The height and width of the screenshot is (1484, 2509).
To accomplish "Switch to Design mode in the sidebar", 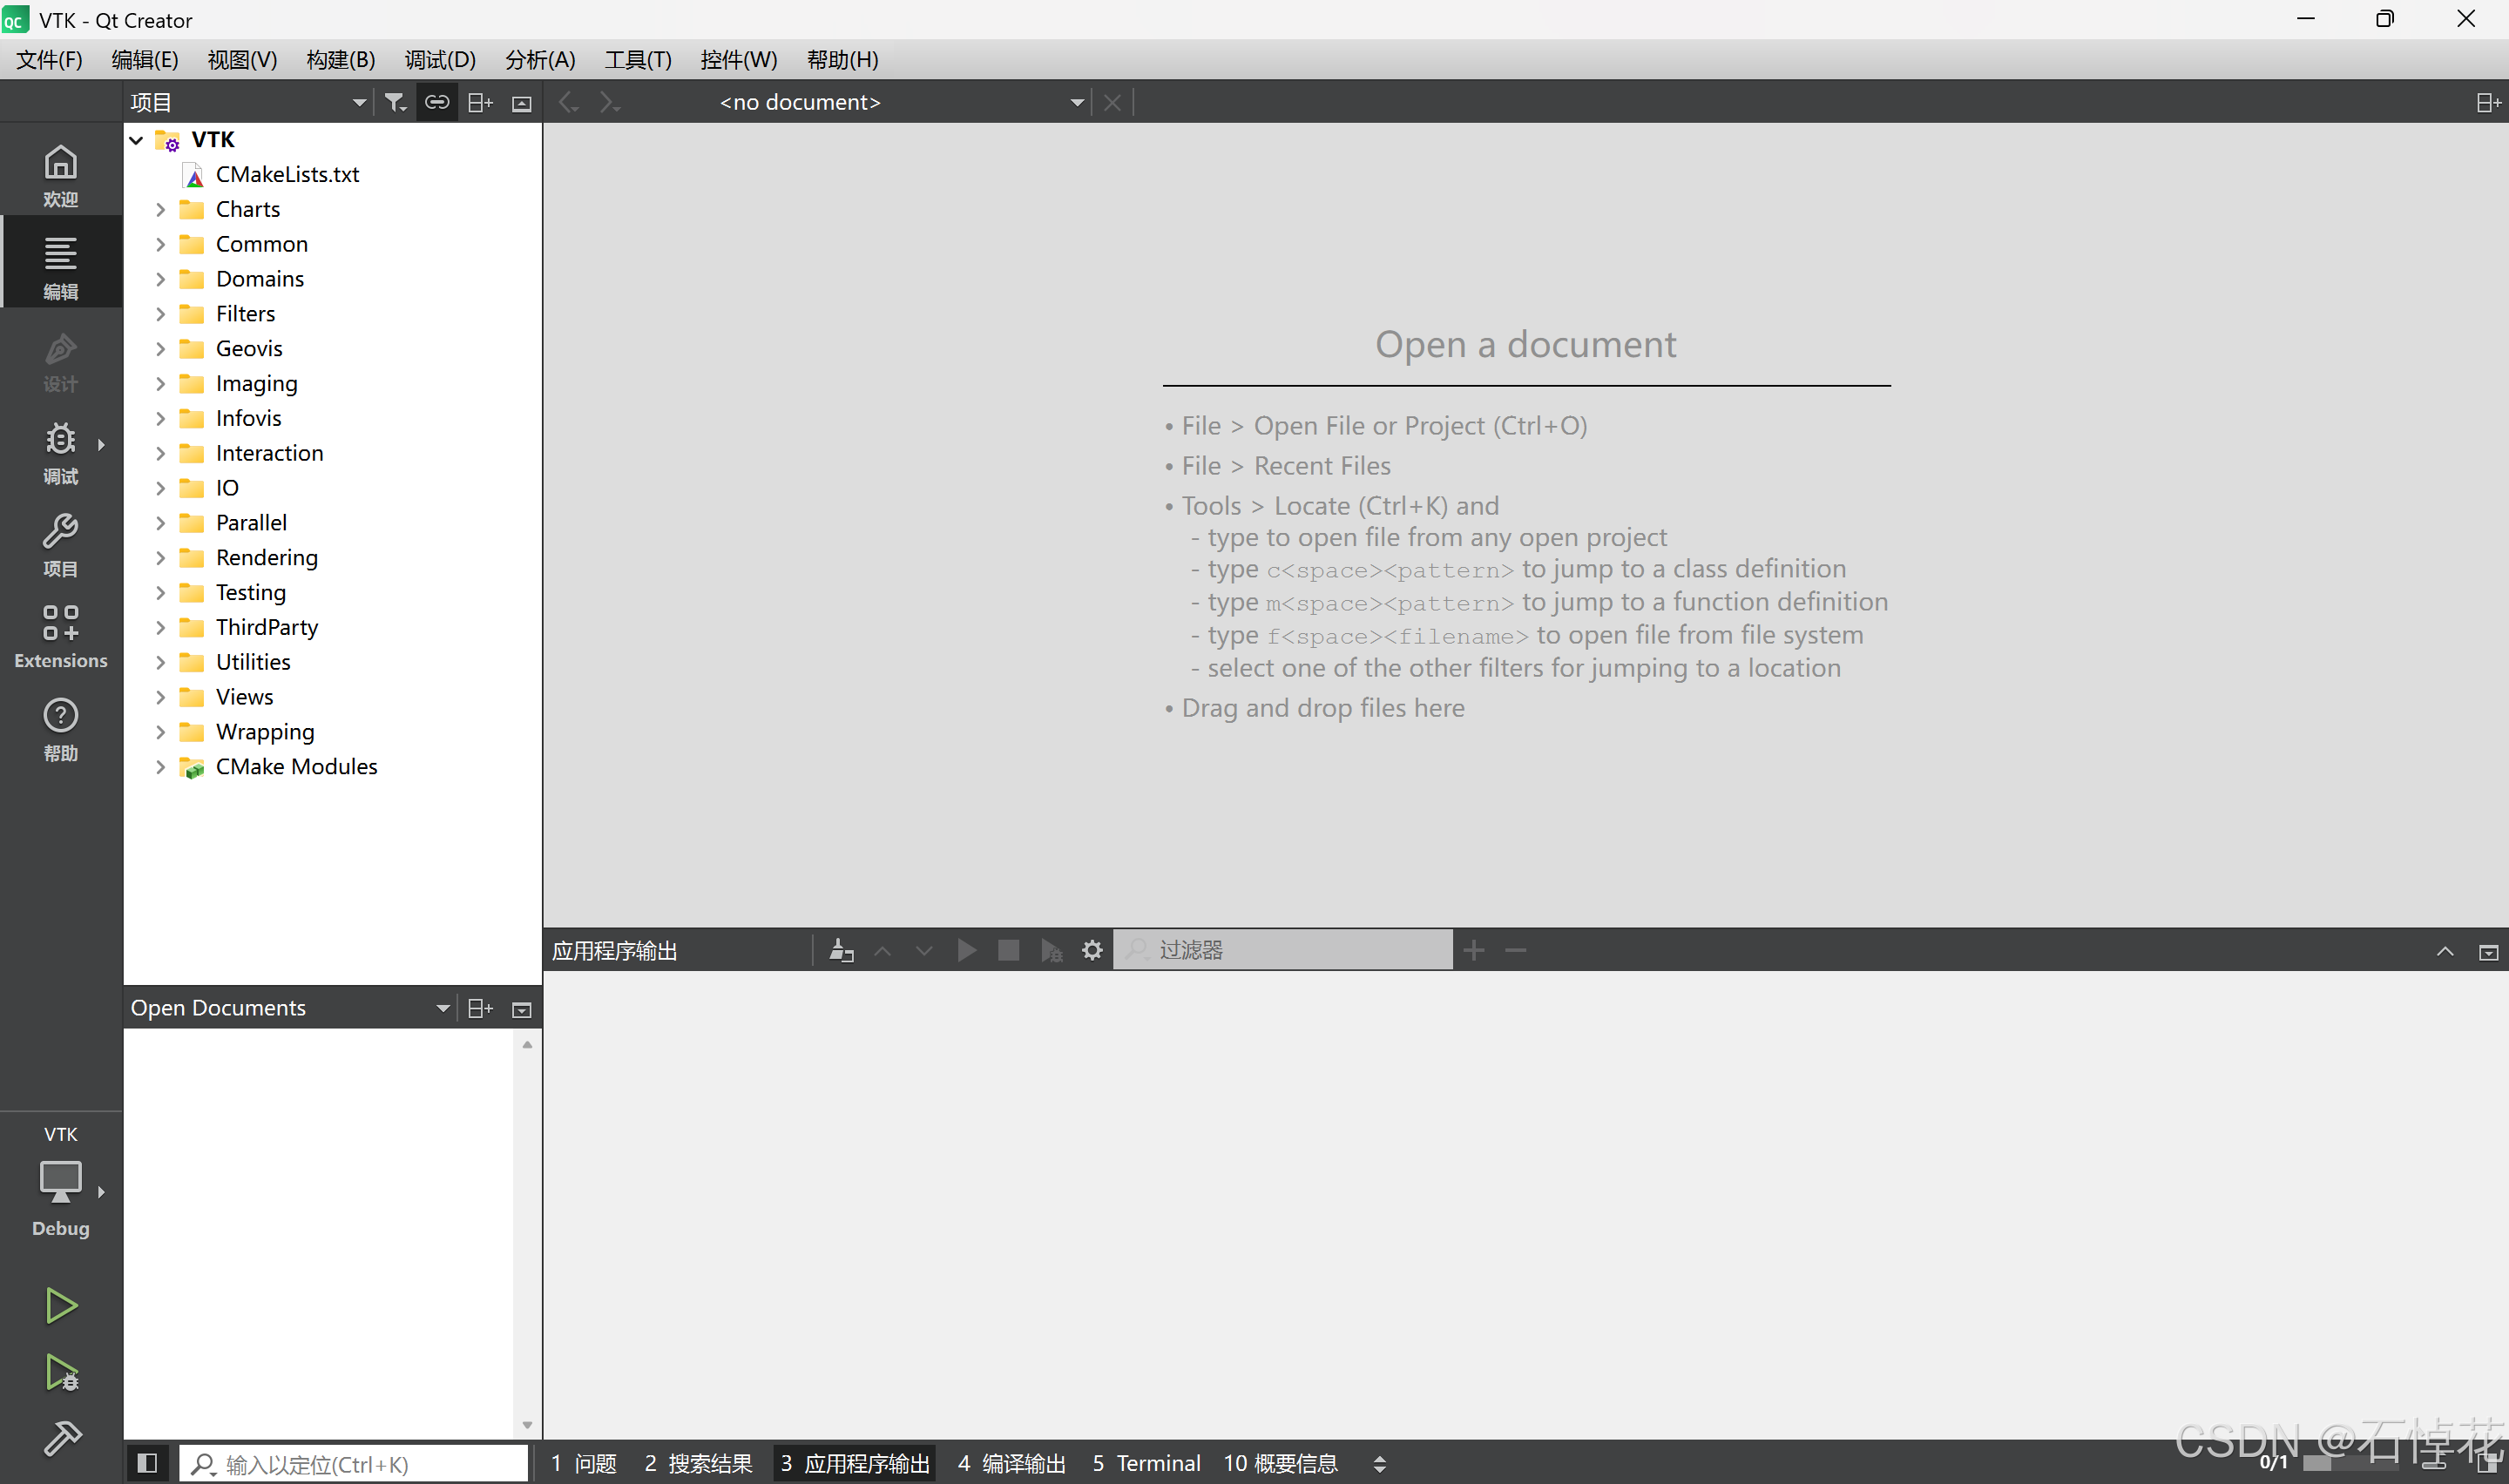I will [60, 360].
